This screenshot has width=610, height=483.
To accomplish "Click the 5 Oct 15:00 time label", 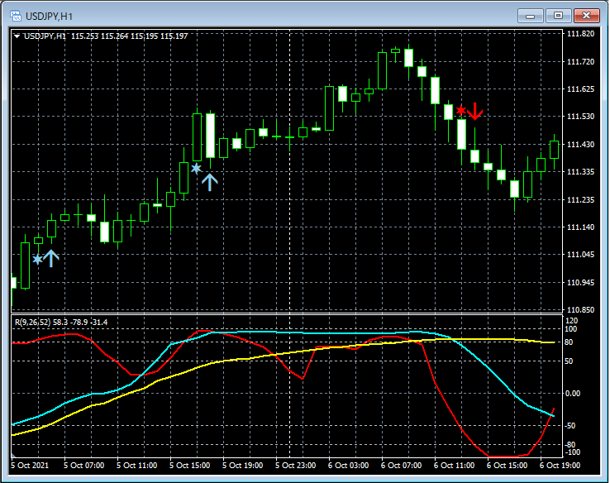I will [191, 466].
